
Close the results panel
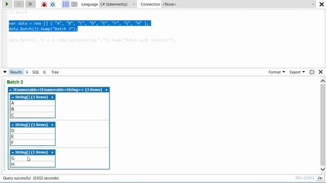320,72
